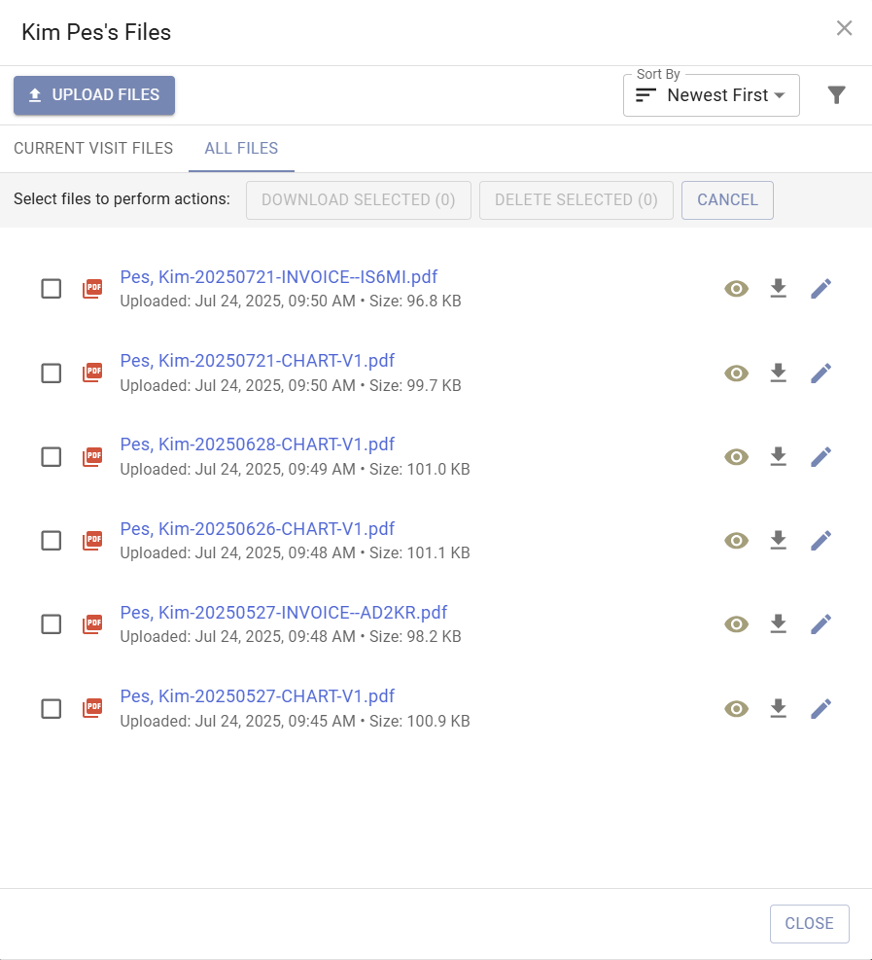Click 'Select files to perform actions:' label
The image size is (872, 960).
point(122,199)
